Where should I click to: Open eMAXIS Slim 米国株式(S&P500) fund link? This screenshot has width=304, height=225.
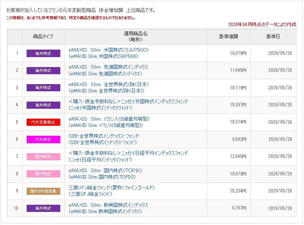click(x=109, y=53)
